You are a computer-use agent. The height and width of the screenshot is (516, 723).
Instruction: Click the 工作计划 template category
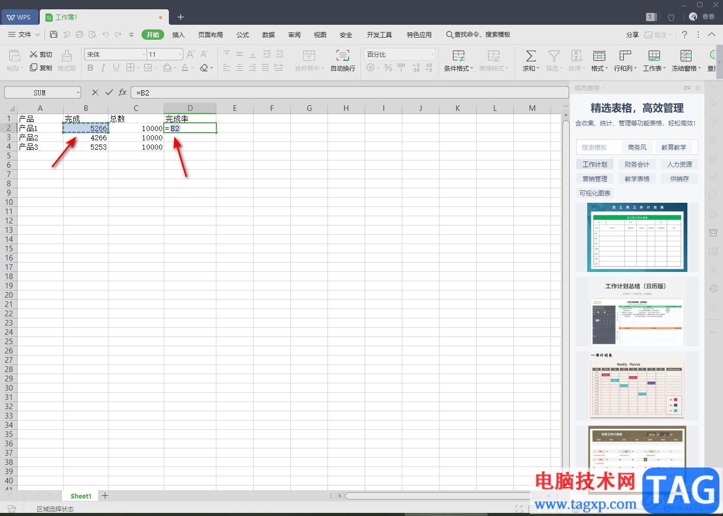click(595, 164)
